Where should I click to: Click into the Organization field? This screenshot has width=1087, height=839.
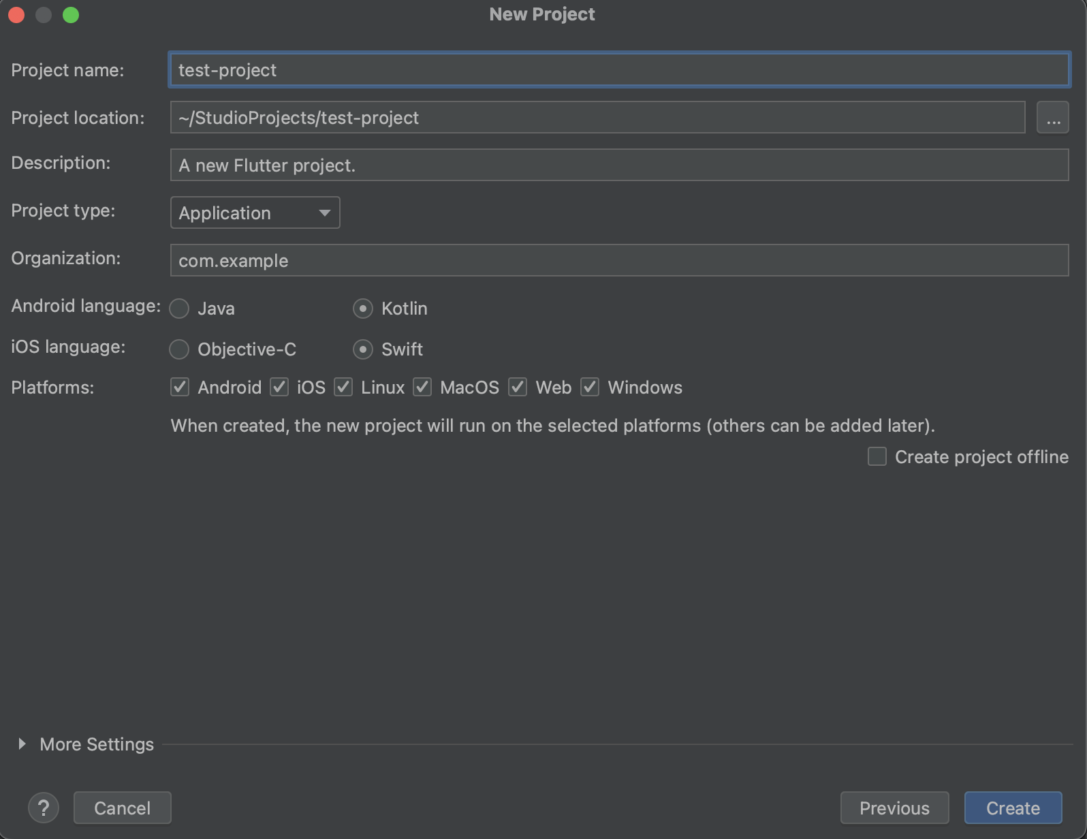(x=618, y=261)
